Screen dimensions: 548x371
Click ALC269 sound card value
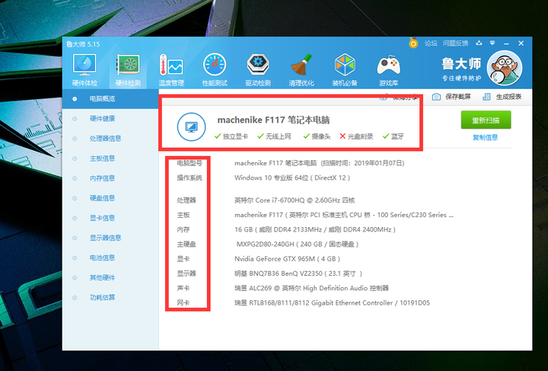[x=311, y=288]
